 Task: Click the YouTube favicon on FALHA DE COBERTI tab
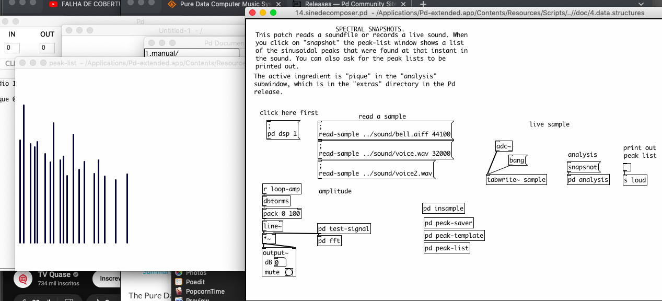click(x=53, y=4)
